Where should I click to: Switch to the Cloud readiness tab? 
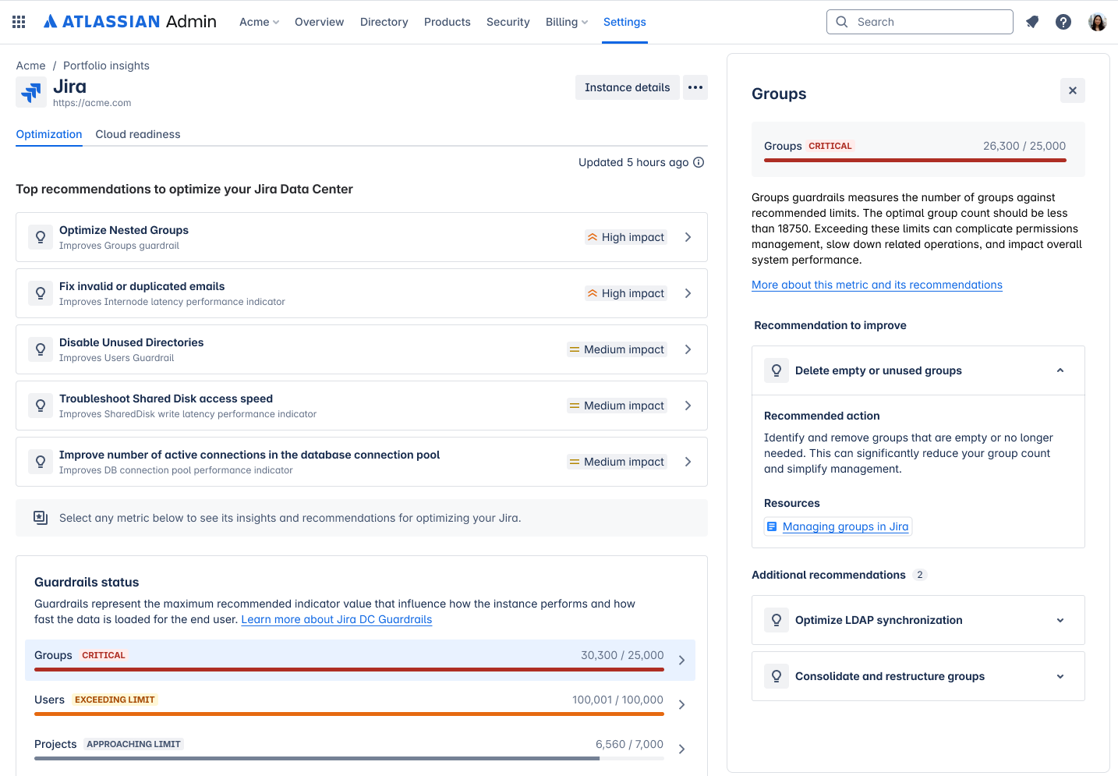[137, 134]
